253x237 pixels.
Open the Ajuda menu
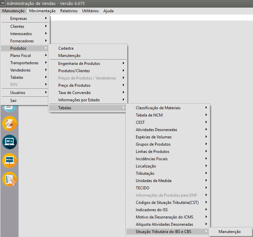108,11
